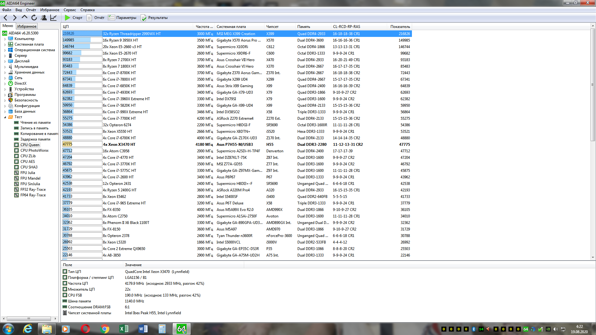Viewport: 596px width, 335px height.
Task: Select the DirectX icon in tree
Action: point(11,83)
